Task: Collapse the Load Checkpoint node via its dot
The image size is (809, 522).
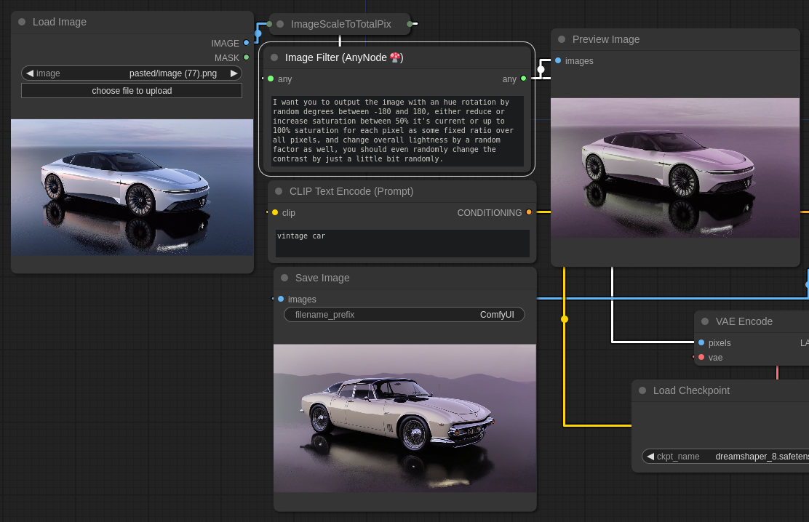Action: (642, 390)
